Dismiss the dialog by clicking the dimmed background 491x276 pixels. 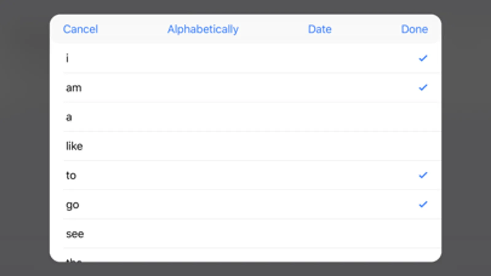(25, 138)
